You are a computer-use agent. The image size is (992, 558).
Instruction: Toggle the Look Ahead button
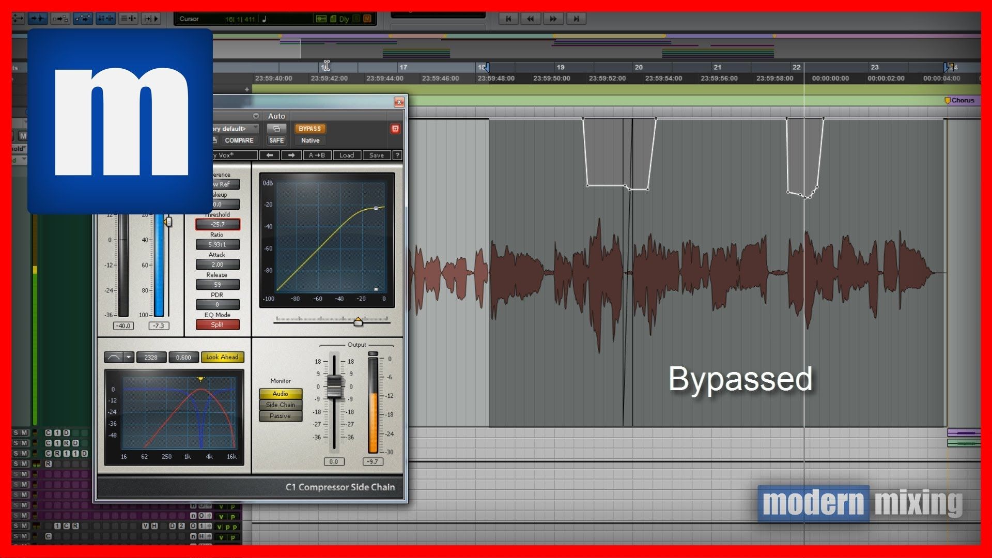pyautogui.click(x=222, y=357)
